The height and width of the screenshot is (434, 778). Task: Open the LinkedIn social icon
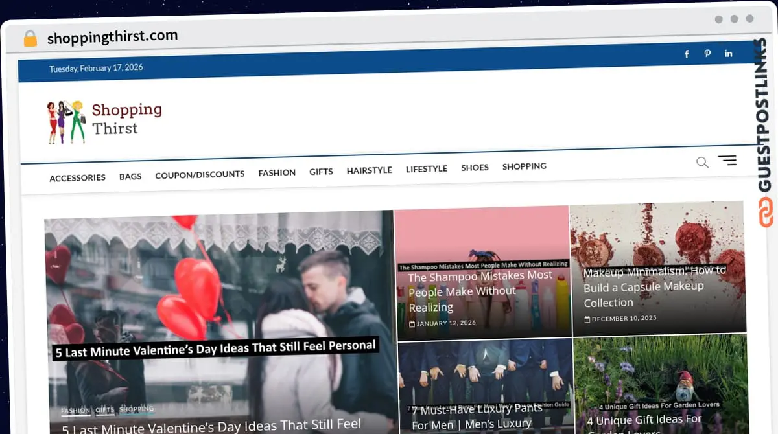[x=728, y=54]
